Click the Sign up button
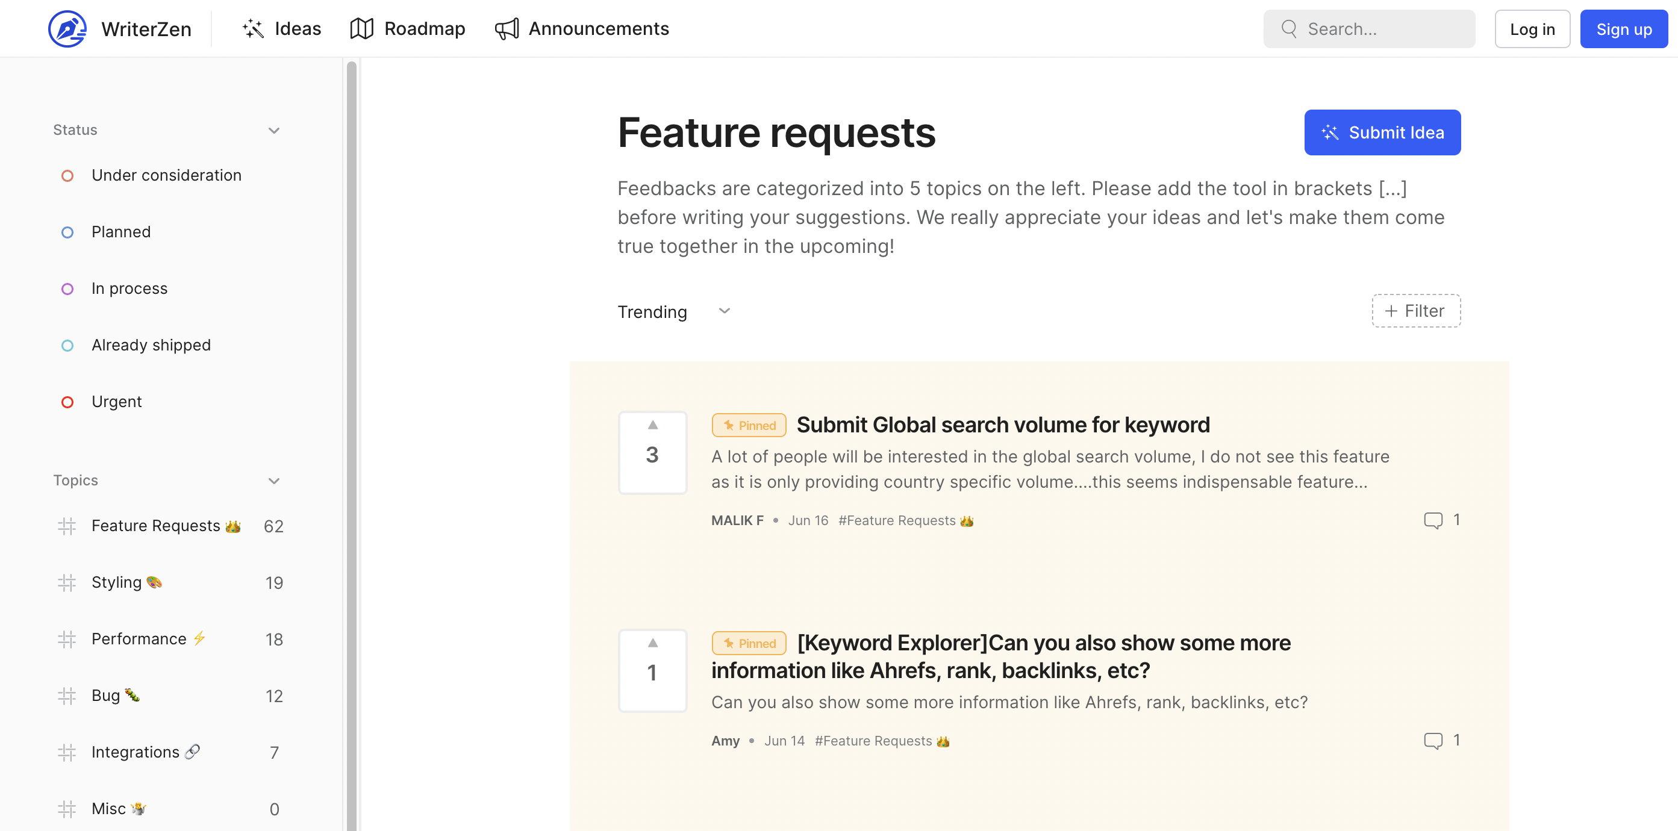 pyautogui.click(x=1623, y=29)
